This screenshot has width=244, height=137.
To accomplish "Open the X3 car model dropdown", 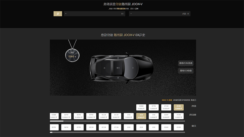I will point(95,14).
